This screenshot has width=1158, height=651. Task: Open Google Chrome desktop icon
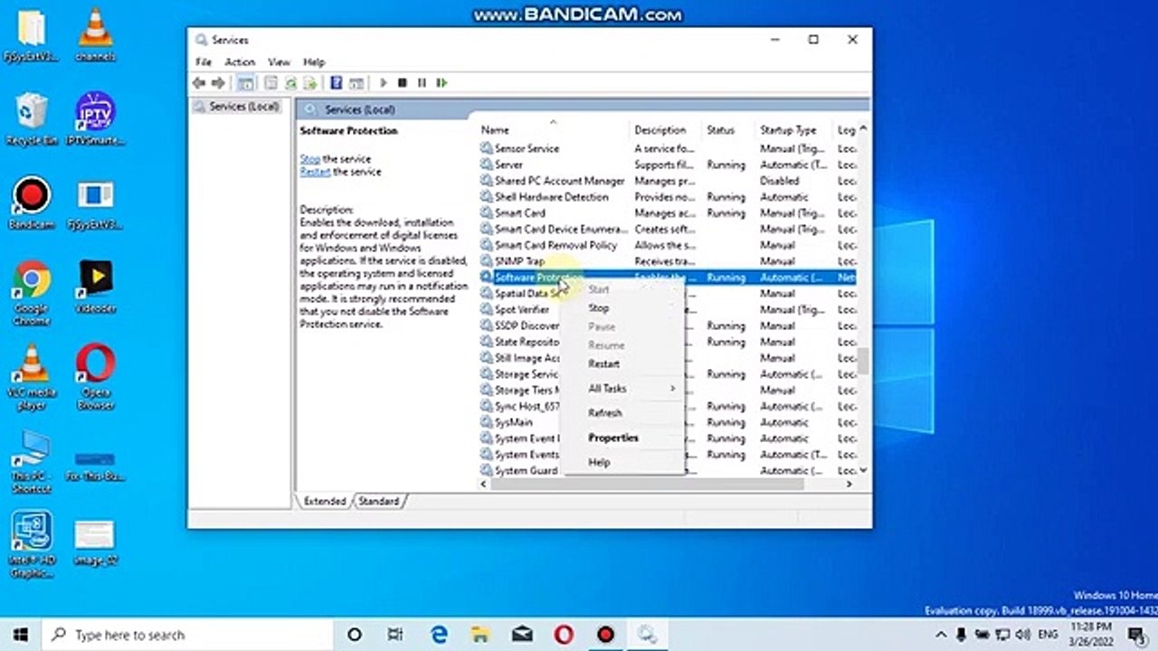pyautogui.click(x=32, y=294)
